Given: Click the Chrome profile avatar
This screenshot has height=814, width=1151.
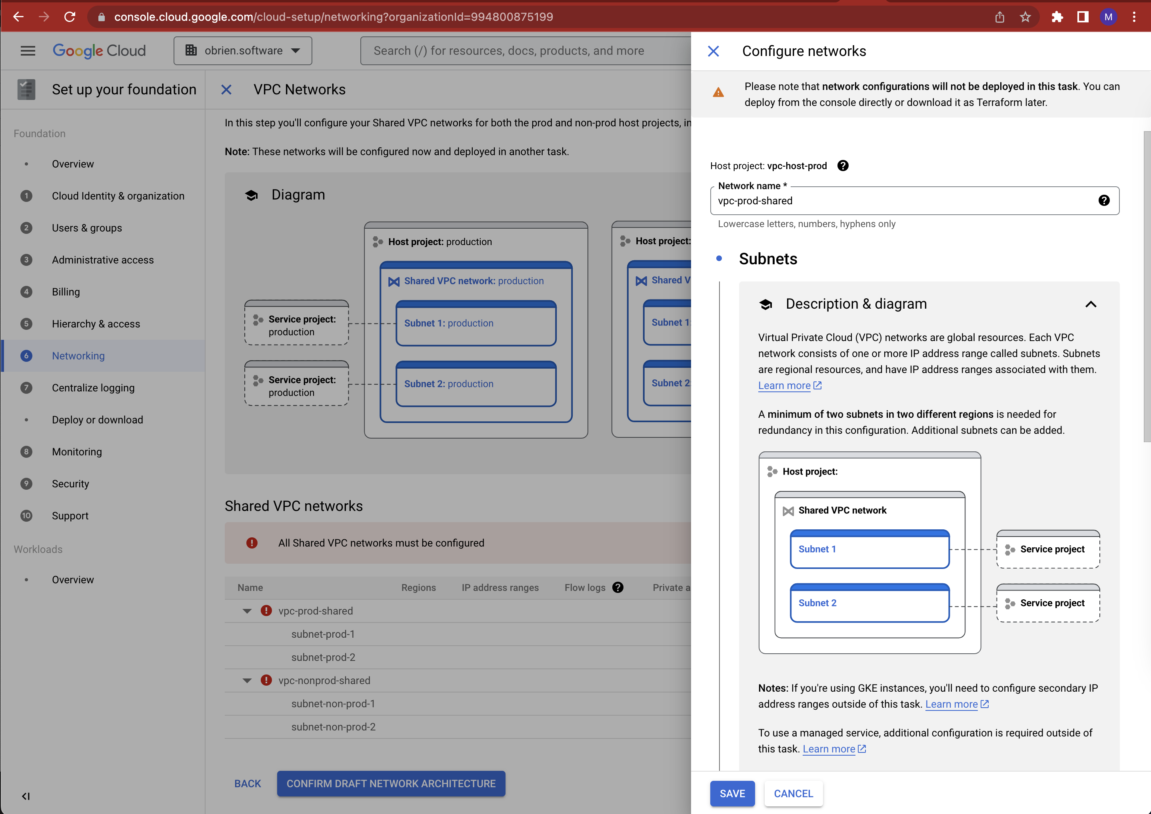Looking at the screenshot, I should pos(1108,16).
